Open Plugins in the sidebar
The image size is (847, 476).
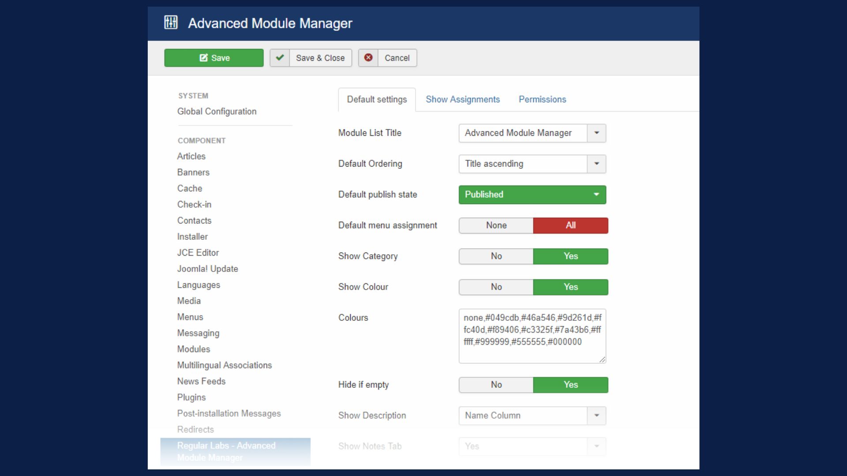tap(191, 398)
